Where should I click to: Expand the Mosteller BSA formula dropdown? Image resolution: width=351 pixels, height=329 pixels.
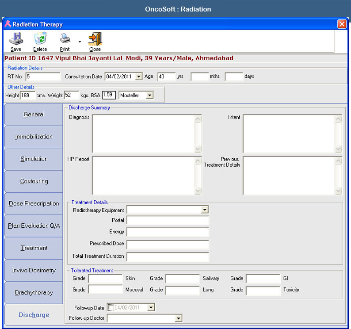[150, 96]
